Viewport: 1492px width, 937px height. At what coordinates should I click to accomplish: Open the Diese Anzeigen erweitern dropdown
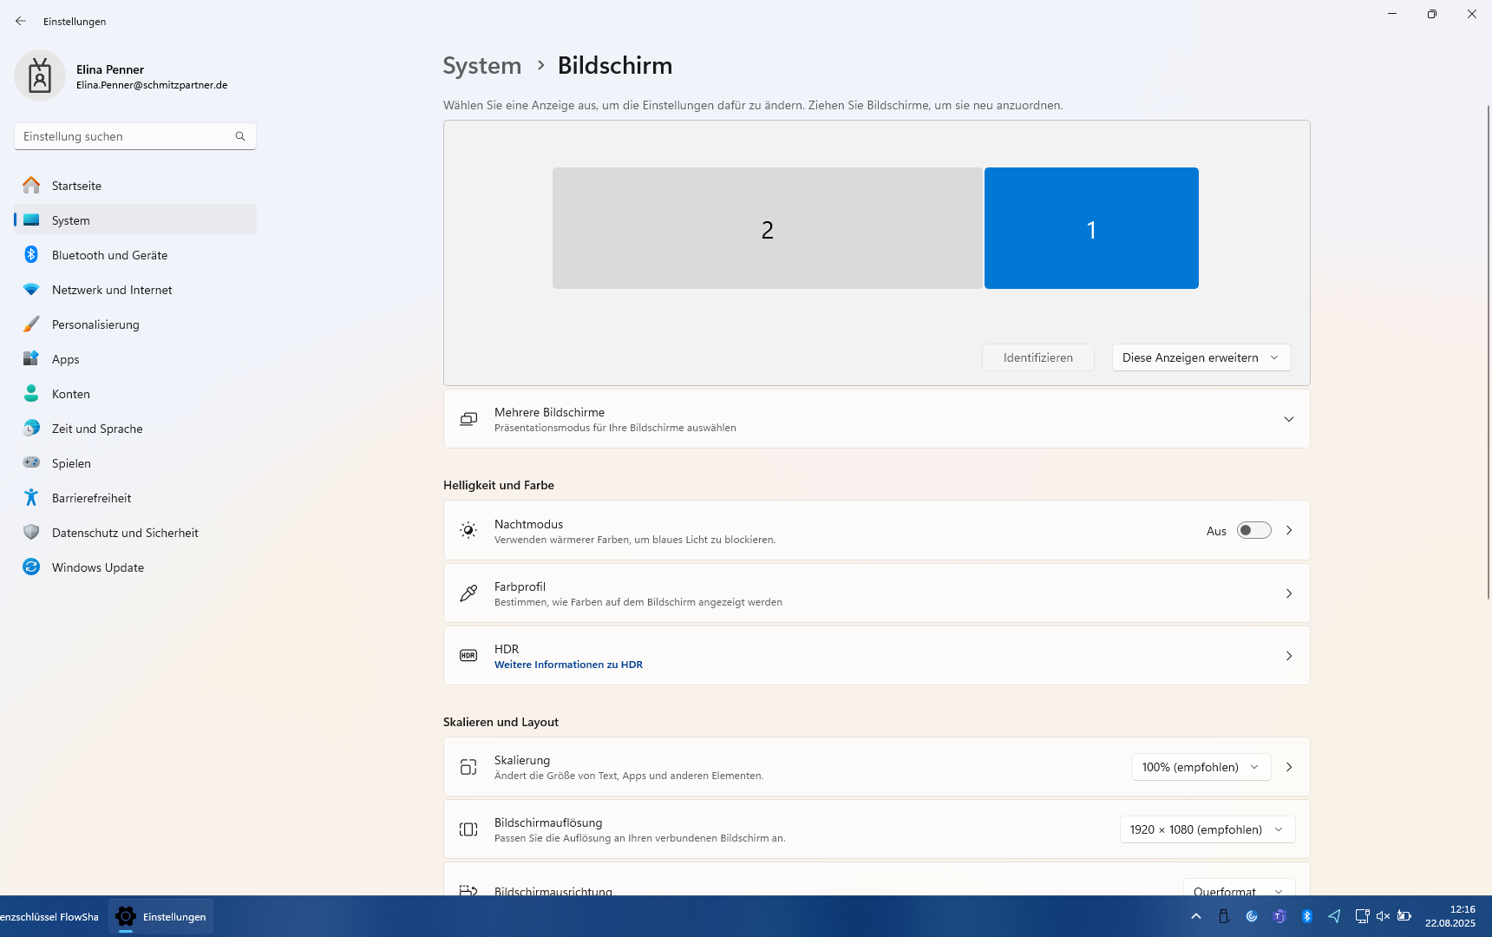[1201, 357]
